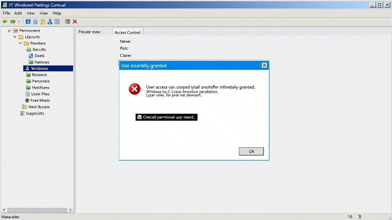This screenshot has width=392, height=220.
Task: Click the icon beside Soppuisits
Action: coord(22,113)
